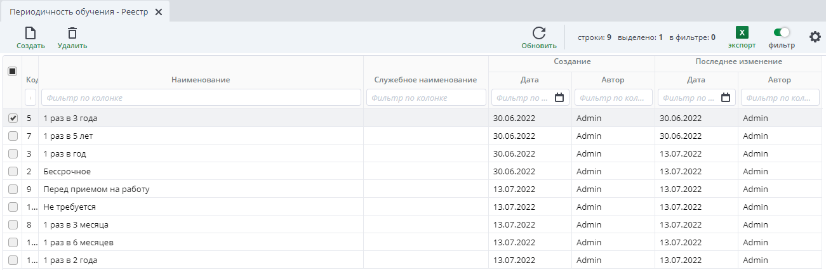Image resolution: width=826 pixels, height=270 pixels.
Task: Sort by the Наименование column header
Action: click(201, 80)
